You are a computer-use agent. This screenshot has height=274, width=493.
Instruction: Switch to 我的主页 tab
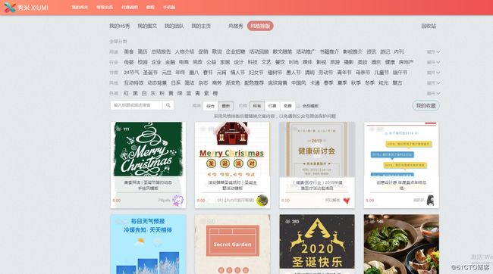click(x=201, y=26)
